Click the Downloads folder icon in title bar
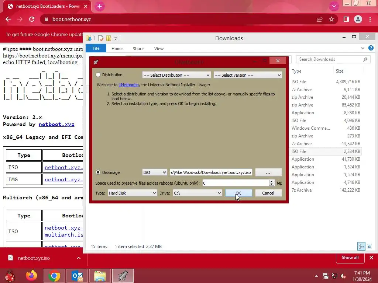The width and height of the screenshot is (378, 283). [x=89, y=38]
